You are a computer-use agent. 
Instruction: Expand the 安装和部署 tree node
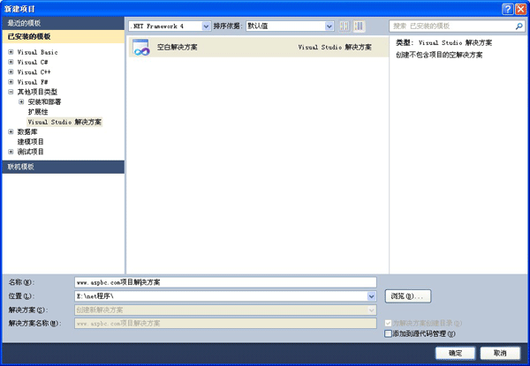tap(21, 102)
